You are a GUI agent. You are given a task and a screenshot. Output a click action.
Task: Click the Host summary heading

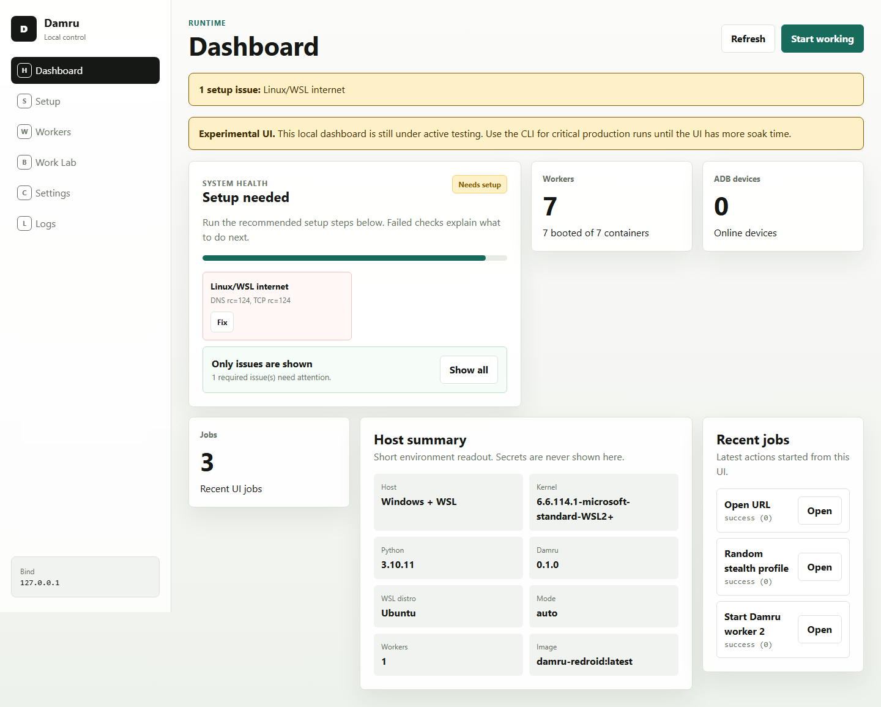420,440
